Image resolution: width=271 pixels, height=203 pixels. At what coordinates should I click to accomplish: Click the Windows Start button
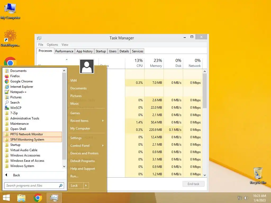[6, 198]
